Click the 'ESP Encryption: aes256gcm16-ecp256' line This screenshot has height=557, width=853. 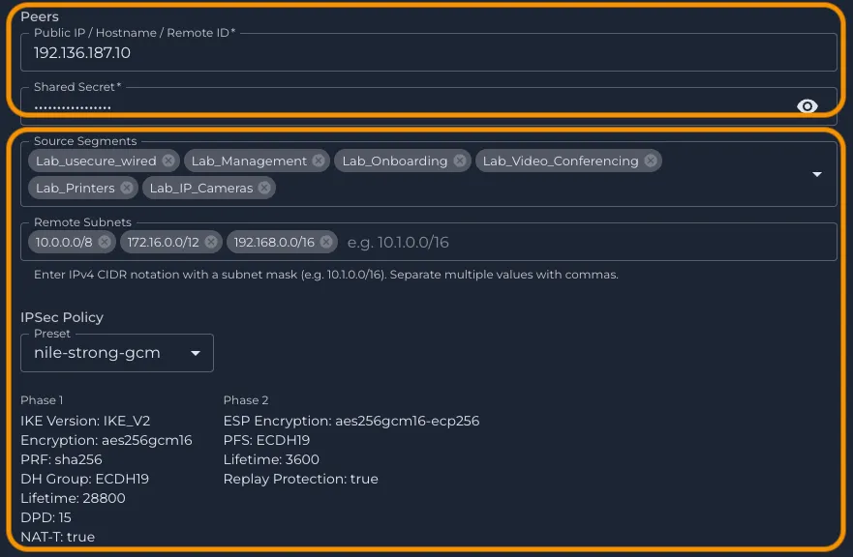point(351,422)
